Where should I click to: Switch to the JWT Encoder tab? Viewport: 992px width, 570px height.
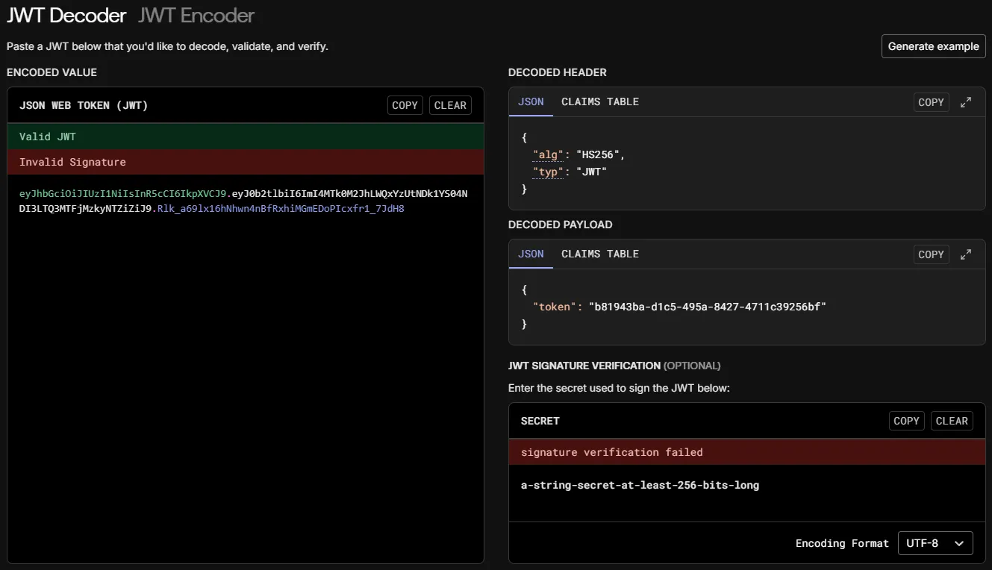[196, 15]
